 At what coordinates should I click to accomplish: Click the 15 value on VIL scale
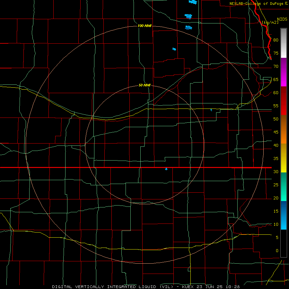(276, 211)
